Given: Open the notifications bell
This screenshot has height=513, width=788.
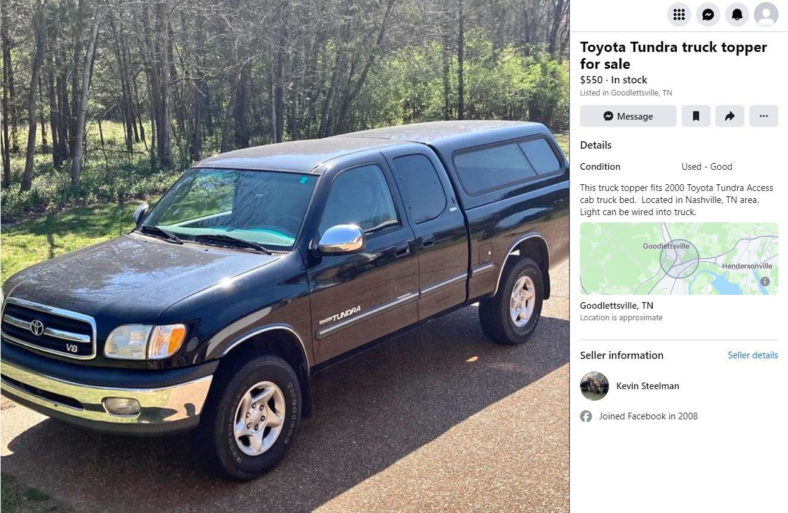Looking at the screenshot, I should click(737, 15).
